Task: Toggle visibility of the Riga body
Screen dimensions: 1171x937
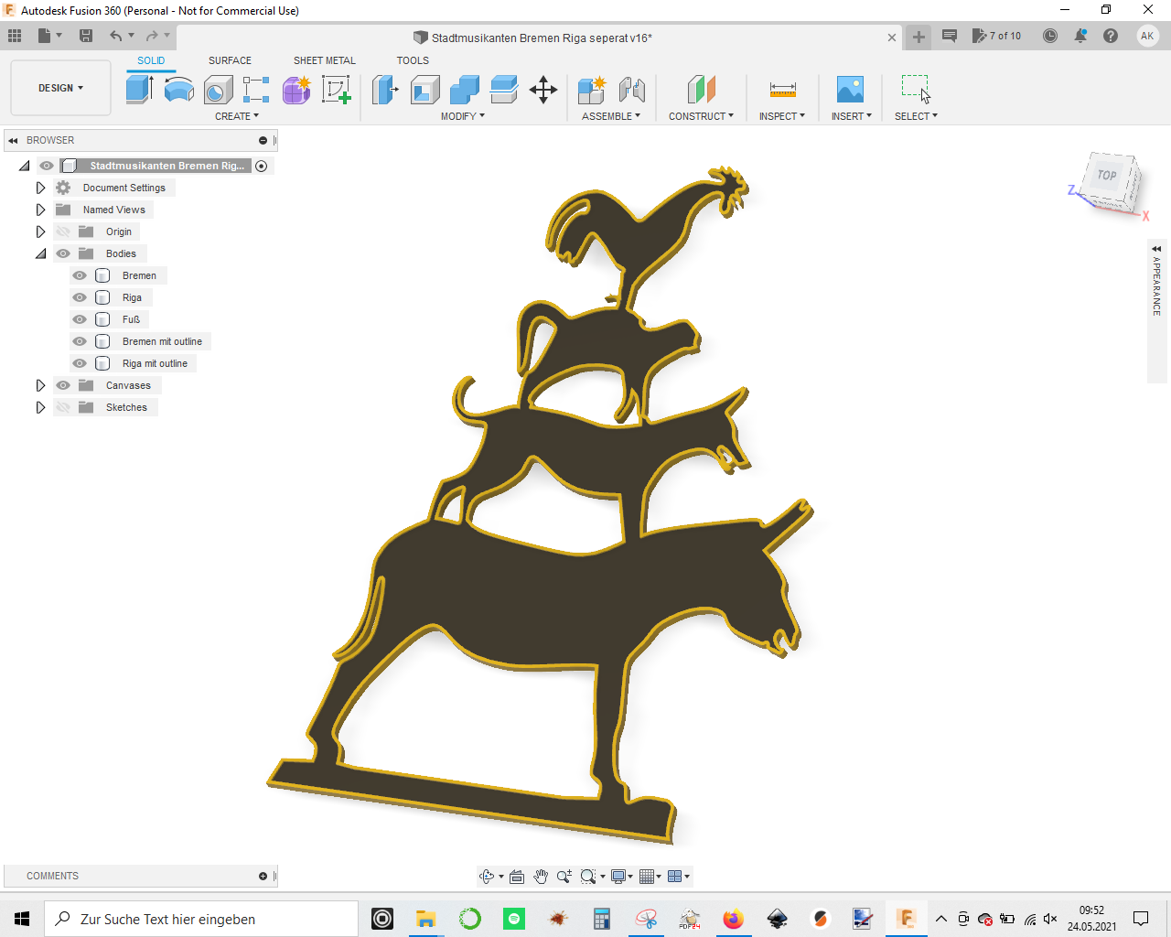Action: (80, 297)
